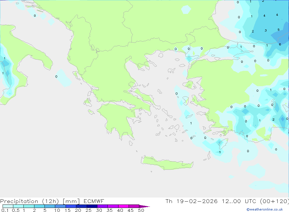Choose the 20–25 mm dark blue swatch
This screenshot has height=212, width=289.
click(81, 206)
